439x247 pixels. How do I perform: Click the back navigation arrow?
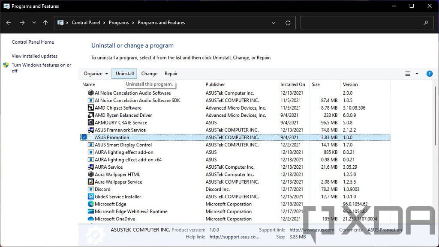tap(9, 22)
